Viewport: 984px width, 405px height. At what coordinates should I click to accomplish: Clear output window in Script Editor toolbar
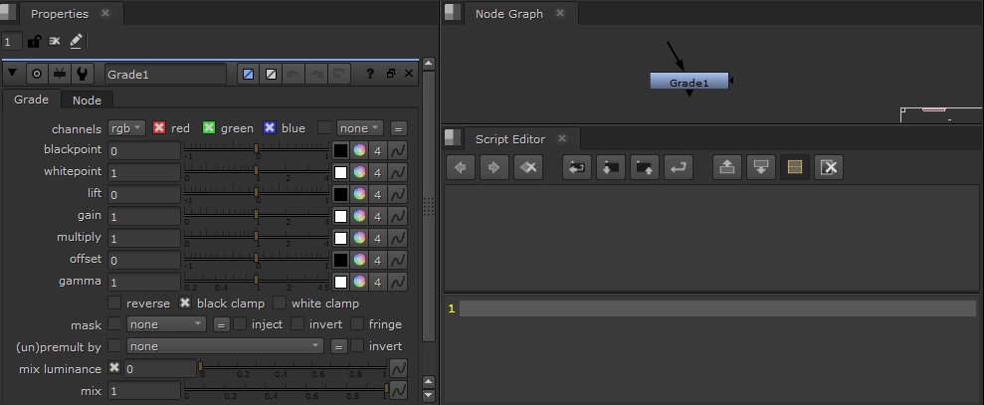click(828, 167)
